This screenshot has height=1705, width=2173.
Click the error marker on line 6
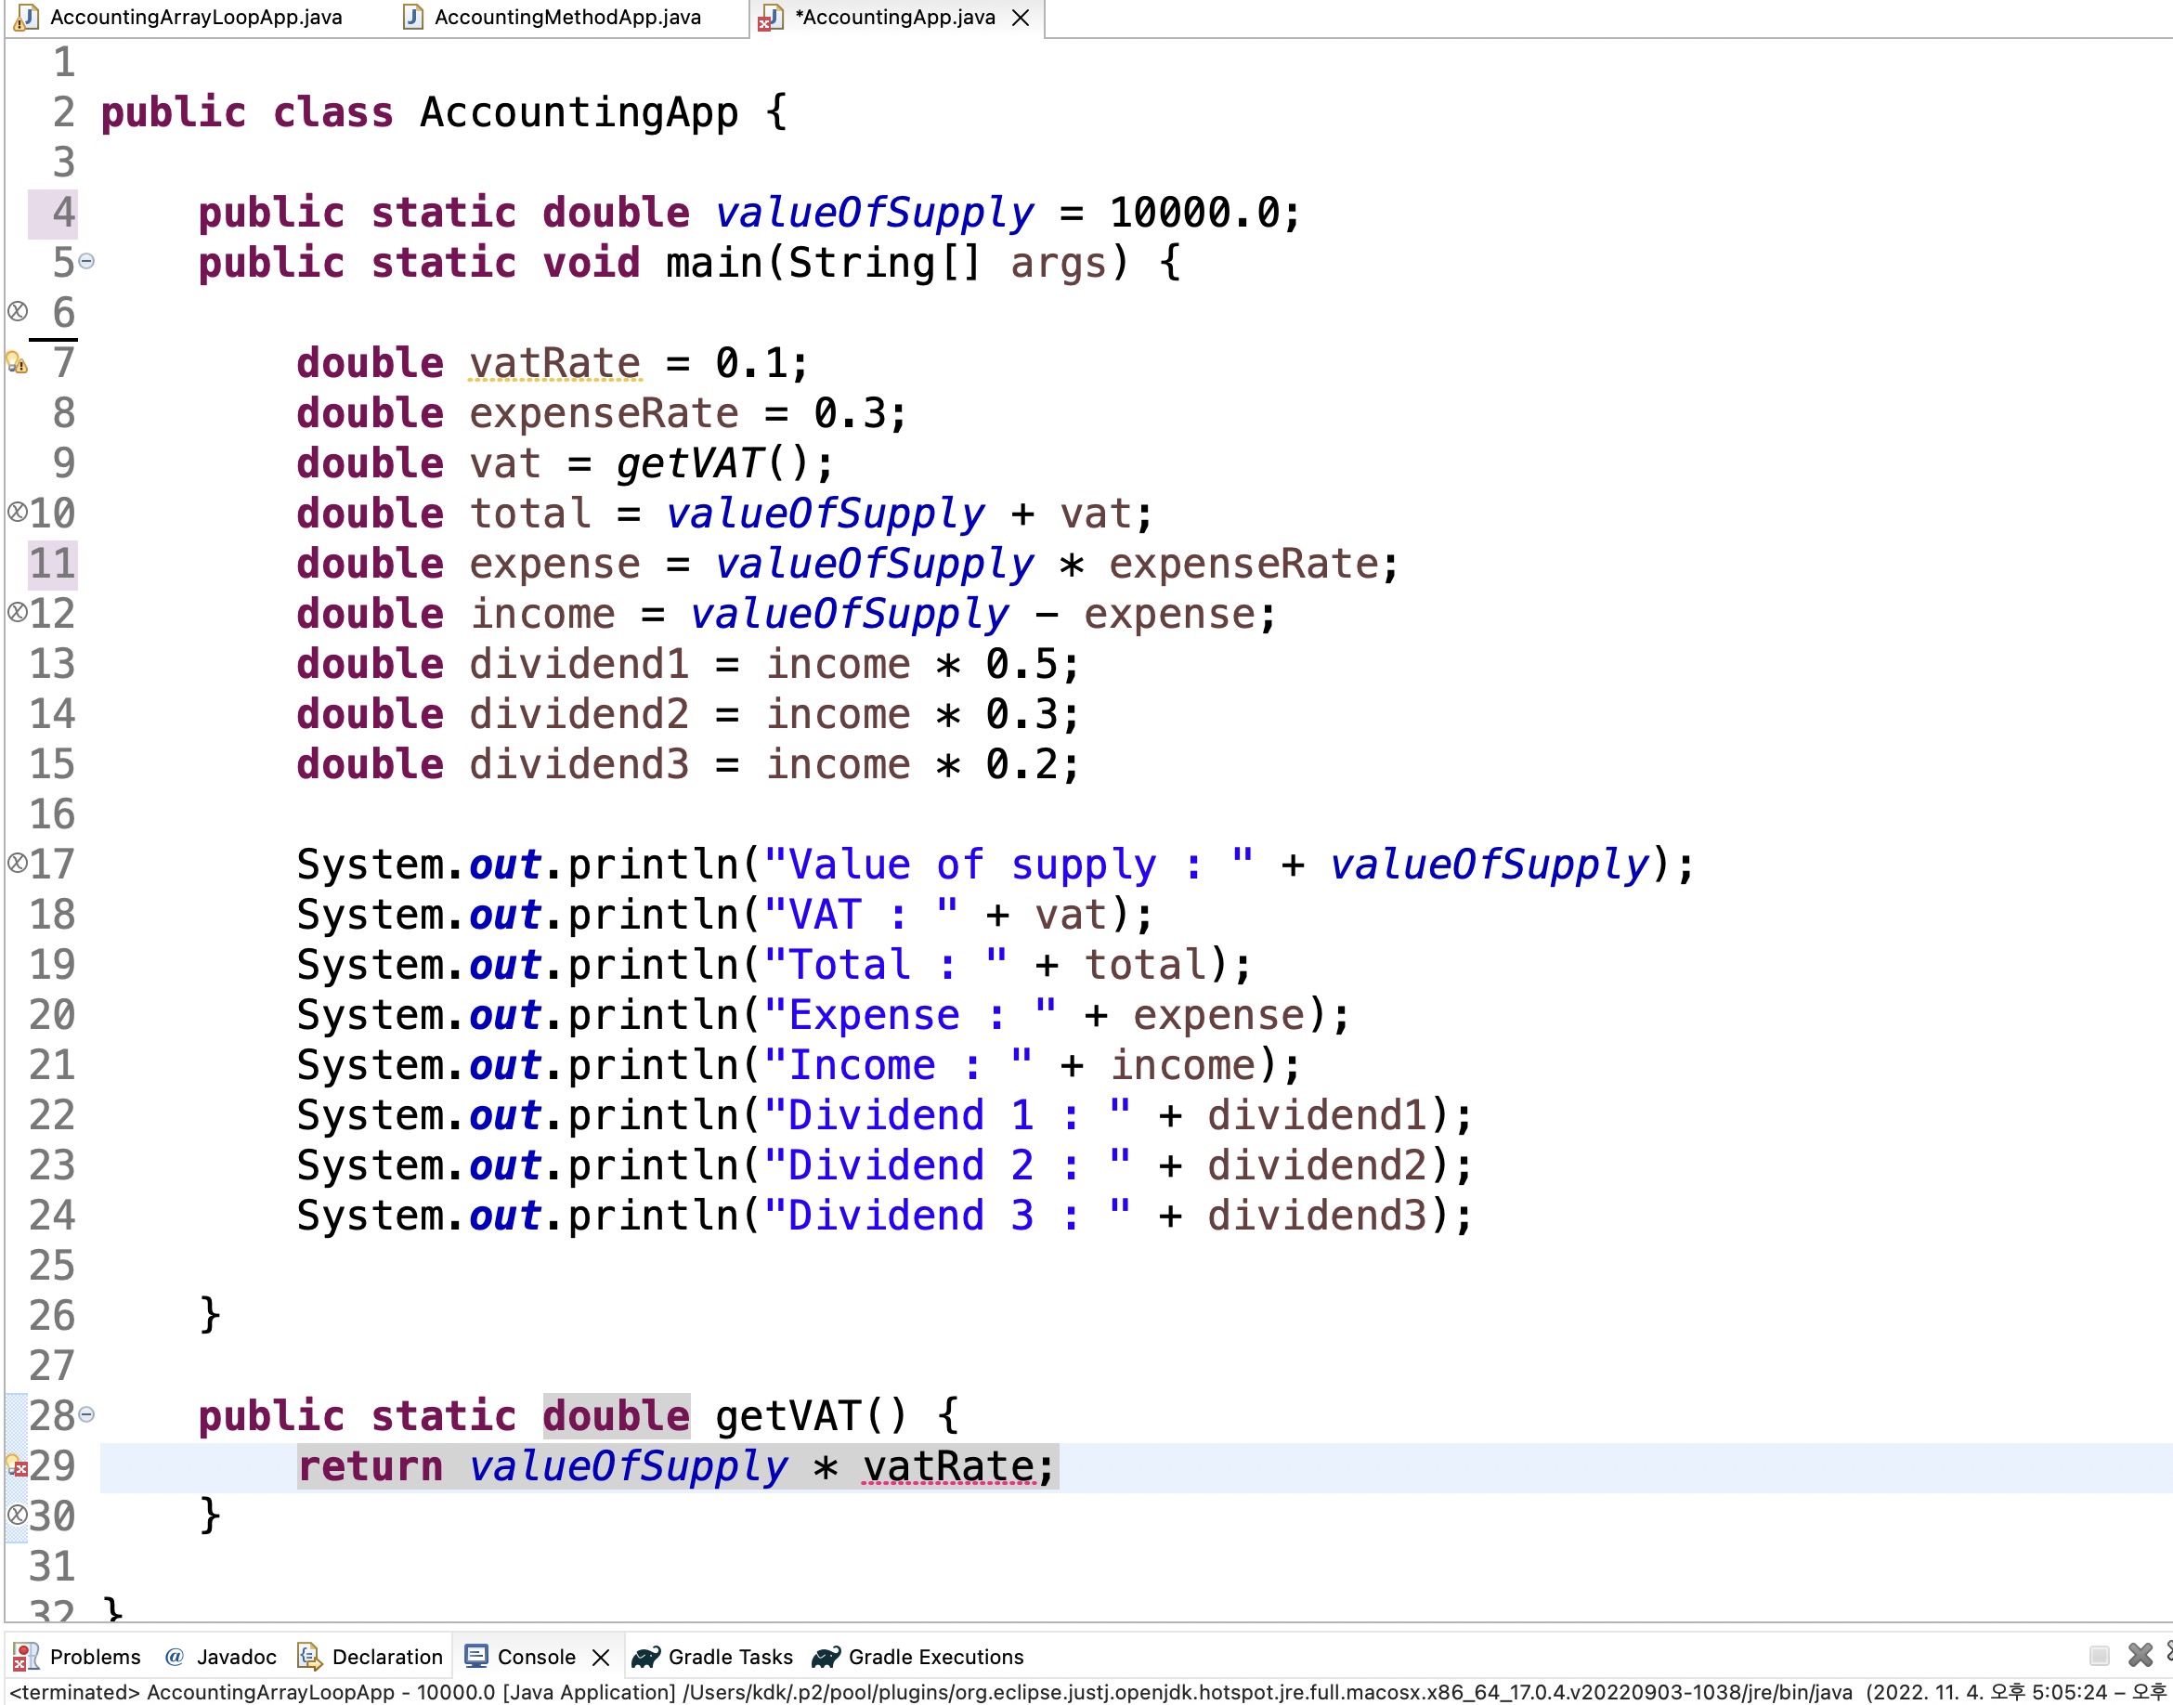(x=17, y=311)
